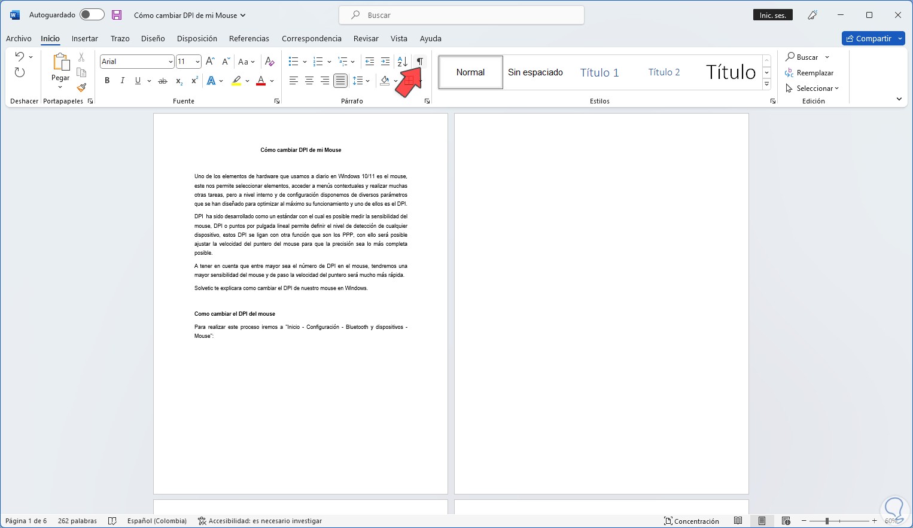The image size is (913, 528).
Task: Click the Copy icon in Portapapeles
Action: [81, 72]
